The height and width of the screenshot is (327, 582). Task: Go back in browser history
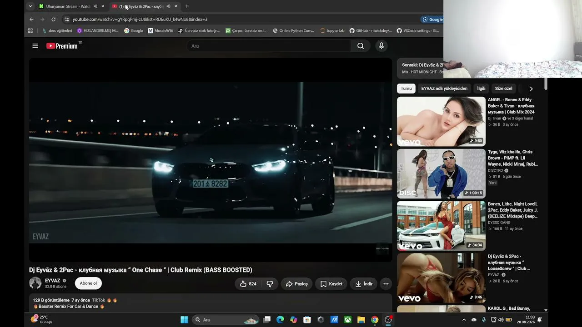(x=31, y=20)
